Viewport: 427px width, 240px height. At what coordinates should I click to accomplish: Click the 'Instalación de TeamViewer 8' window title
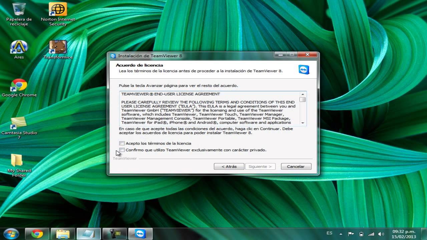point(150,56)
